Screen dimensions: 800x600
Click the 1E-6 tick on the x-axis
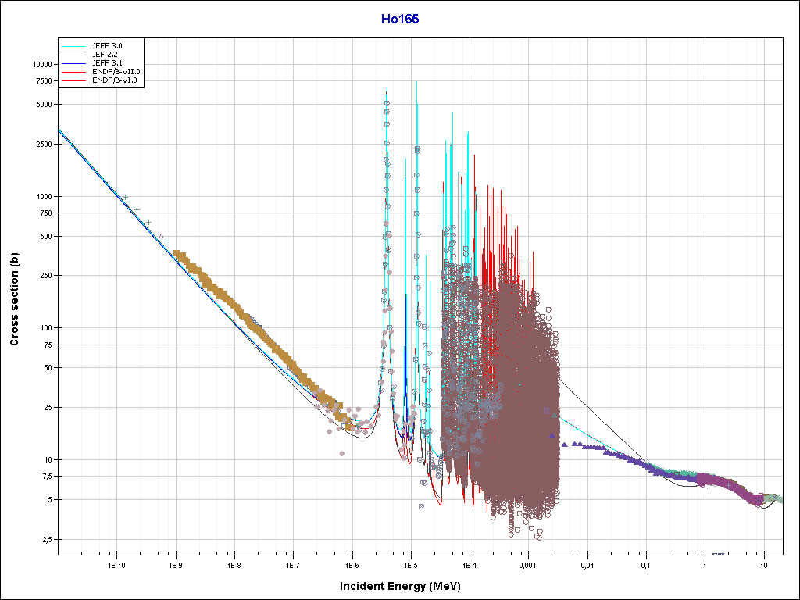pyautogui.click(x=352, y=564)
